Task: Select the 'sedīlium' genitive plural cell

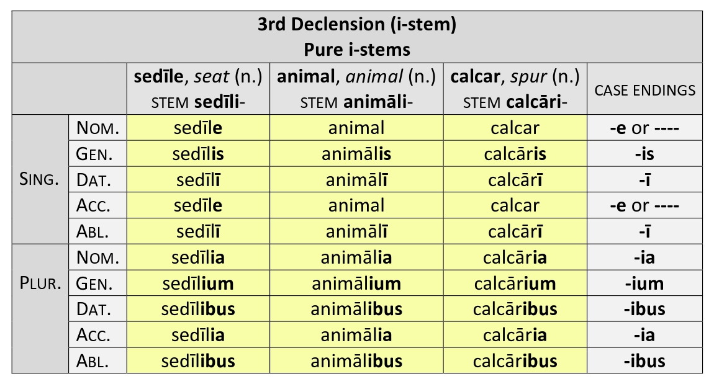Action: 198,284
